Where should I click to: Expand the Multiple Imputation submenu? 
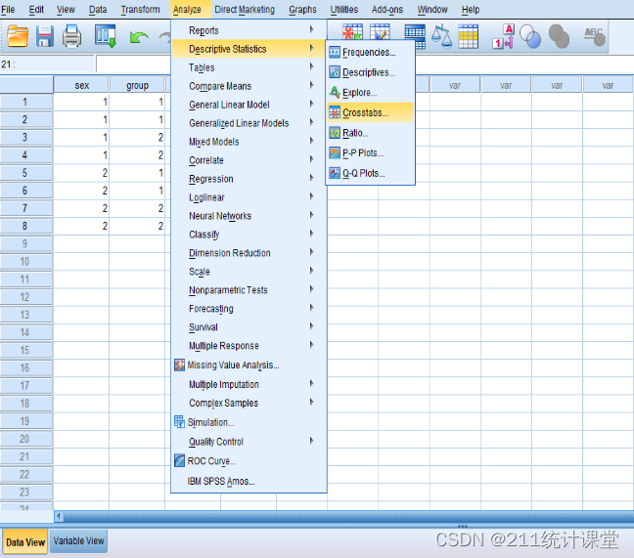(x=249, y=384)
